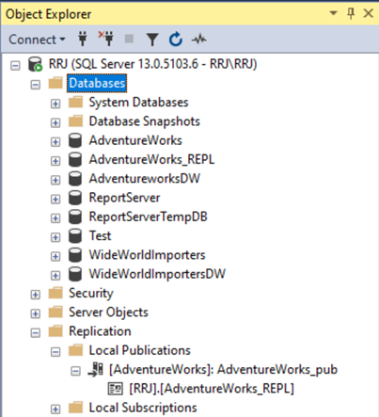This screenshot has height=417, width=379.
Task: Click the System Databases folder icon
Action: coord(75,103)
